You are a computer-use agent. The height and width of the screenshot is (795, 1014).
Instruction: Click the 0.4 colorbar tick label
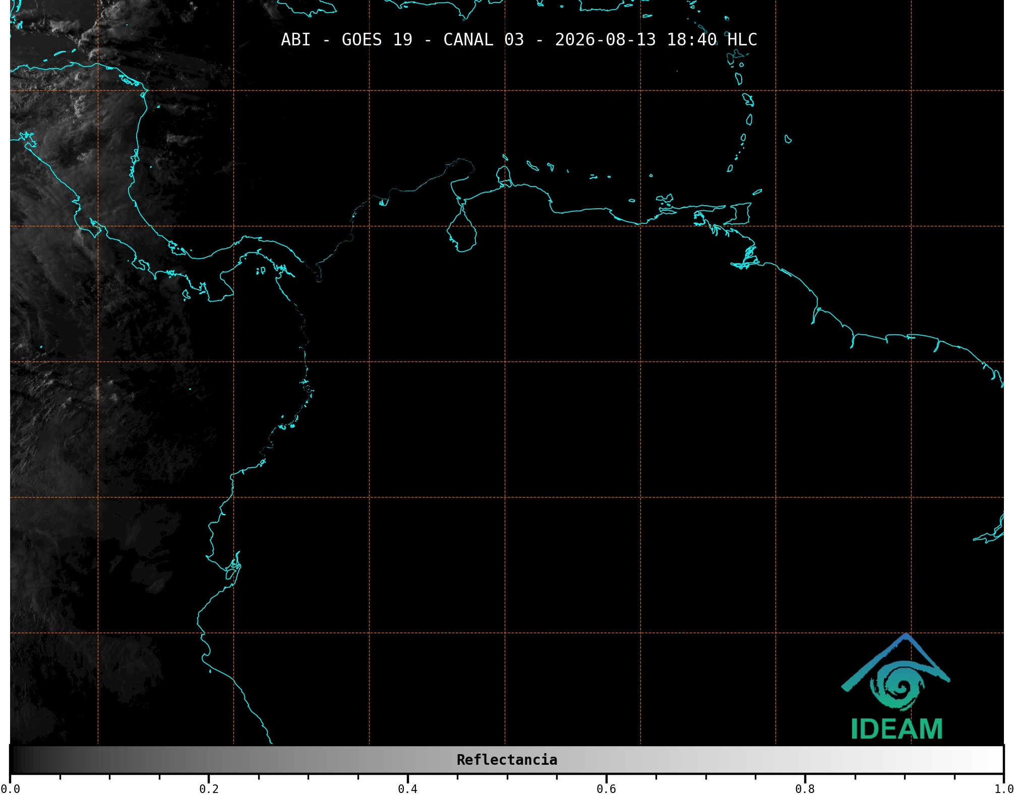click(x=407, y=789)
